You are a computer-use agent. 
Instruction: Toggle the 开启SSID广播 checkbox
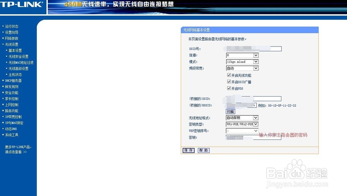click(x=229, y=82)
